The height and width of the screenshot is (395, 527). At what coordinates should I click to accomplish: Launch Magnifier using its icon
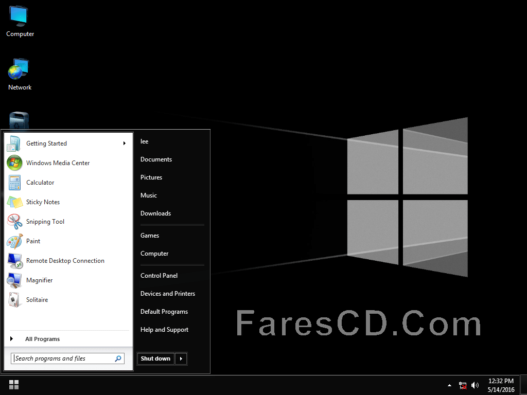(x=14, y=280)
